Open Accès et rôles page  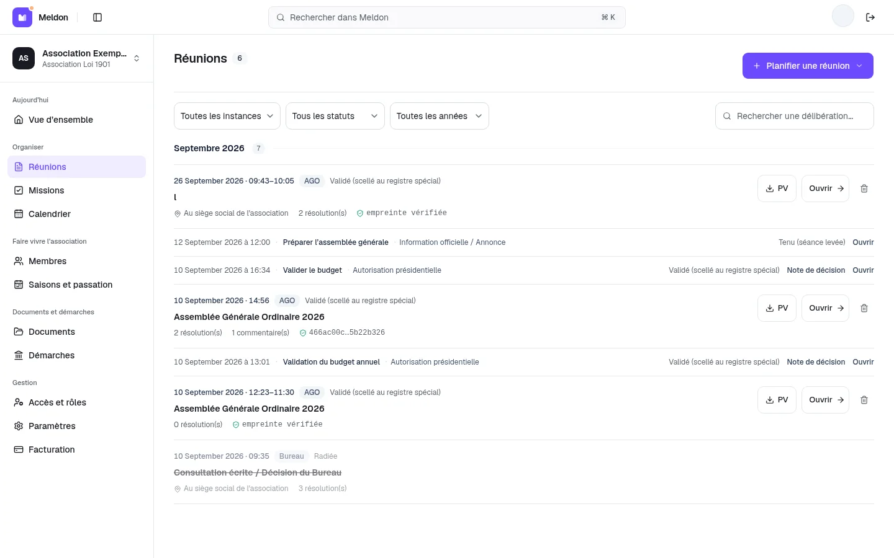pyautogui.click(x=77, y=402)
